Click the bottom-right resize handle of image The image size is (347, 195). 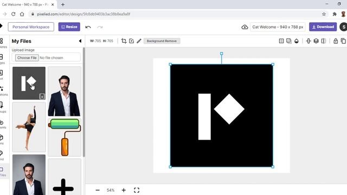(273, 167)
